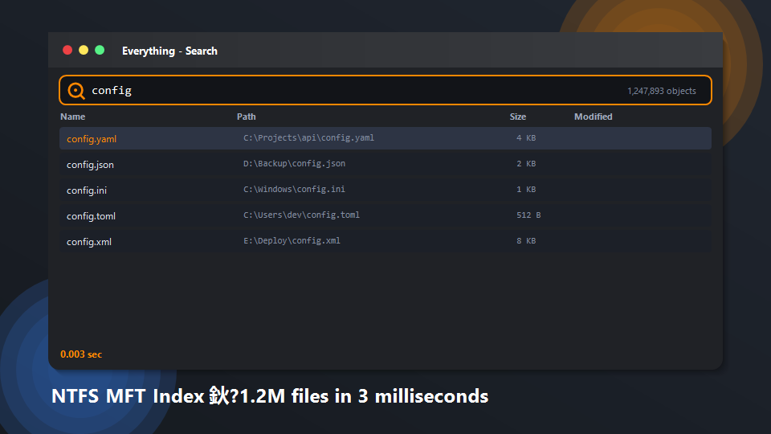Click the 512 B size value
This screenshot has width=771, height=434.
528,215
